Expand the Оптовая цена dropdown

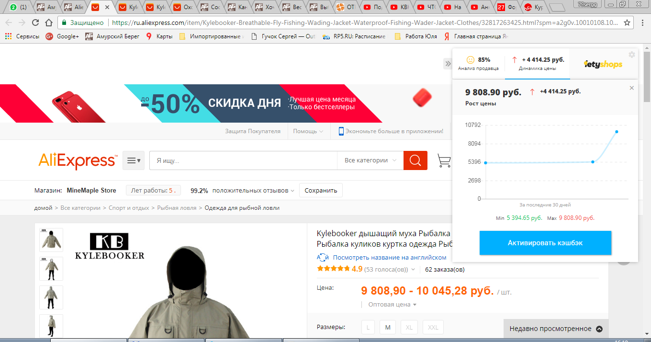point(393,304)
